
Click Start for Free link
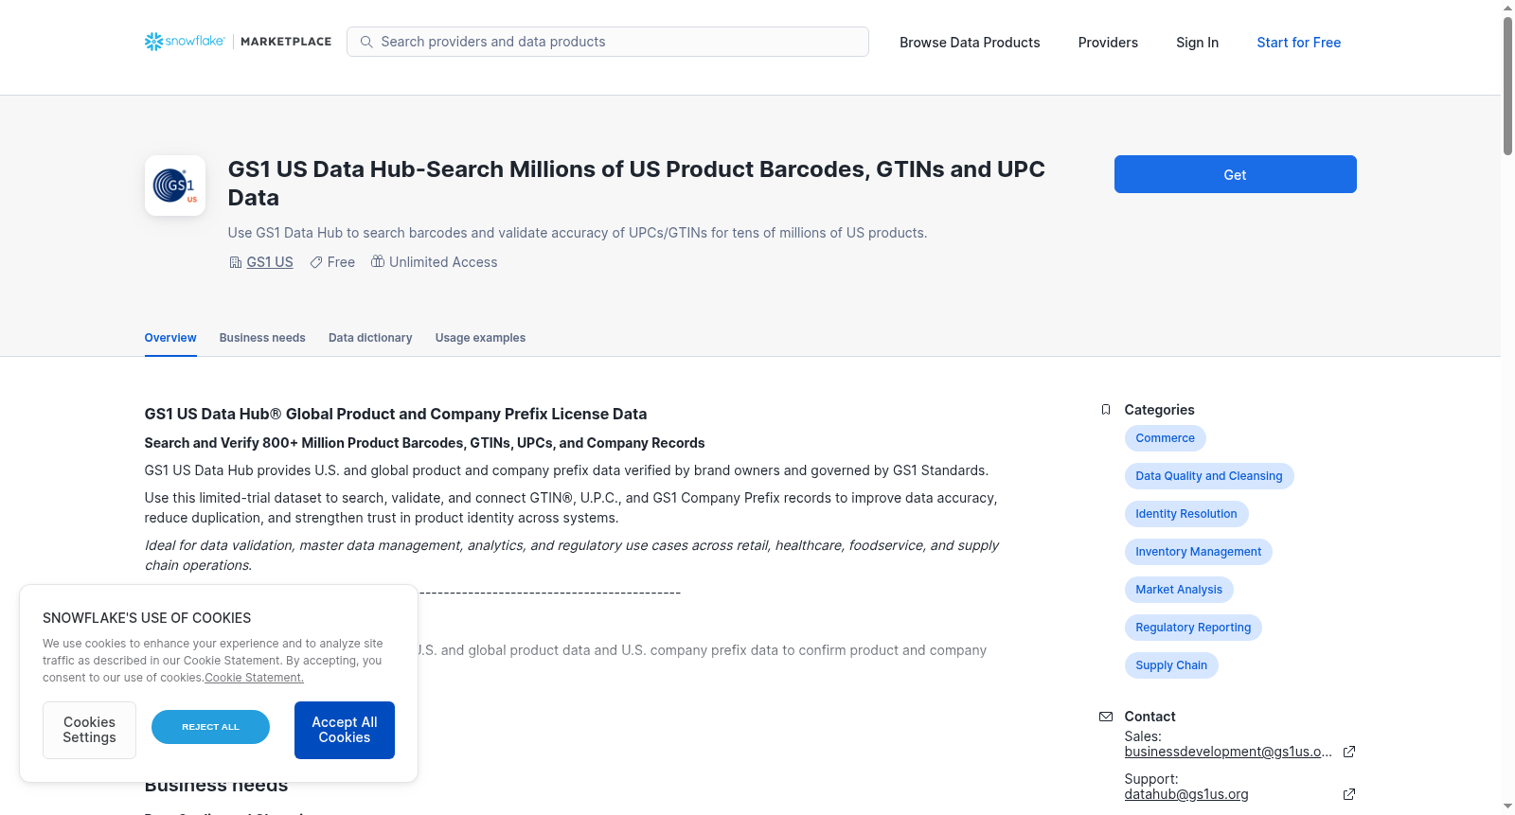(1298, 43)
